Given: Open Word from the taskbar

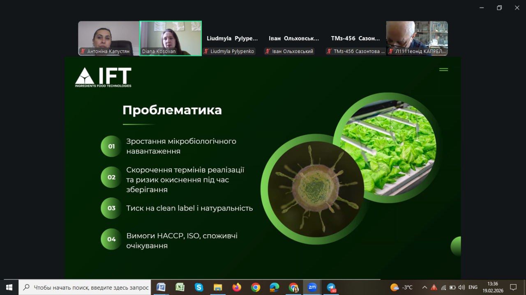Looking at the screenshot, I should coord(161,287).
